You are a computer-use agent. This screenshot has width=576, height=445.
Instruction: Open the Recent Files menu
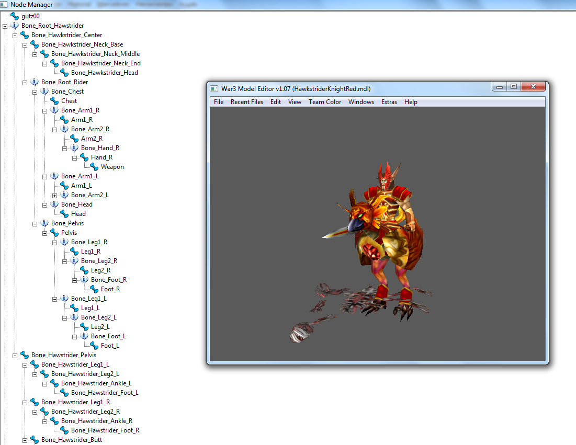pos(247,102)
